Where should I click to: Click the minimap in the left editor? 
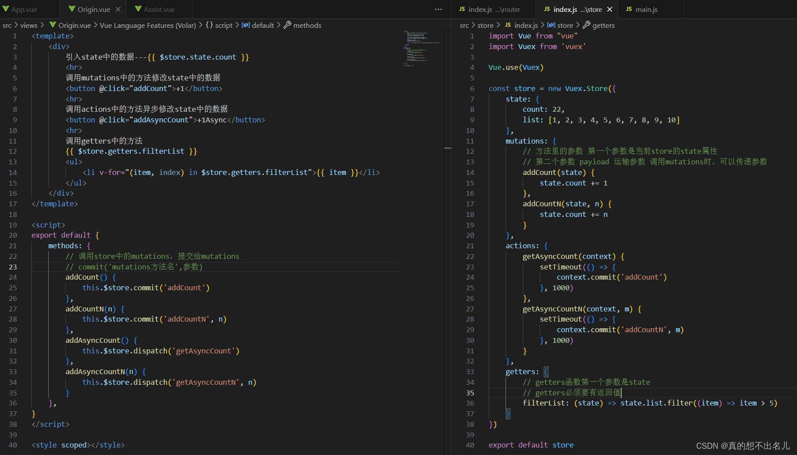(421, 48)
